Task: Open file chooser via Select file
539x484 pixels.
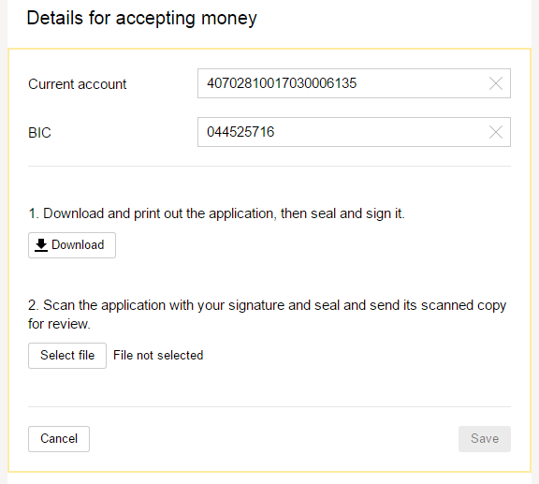Action: pyautogui.click(x=67, y=356)
